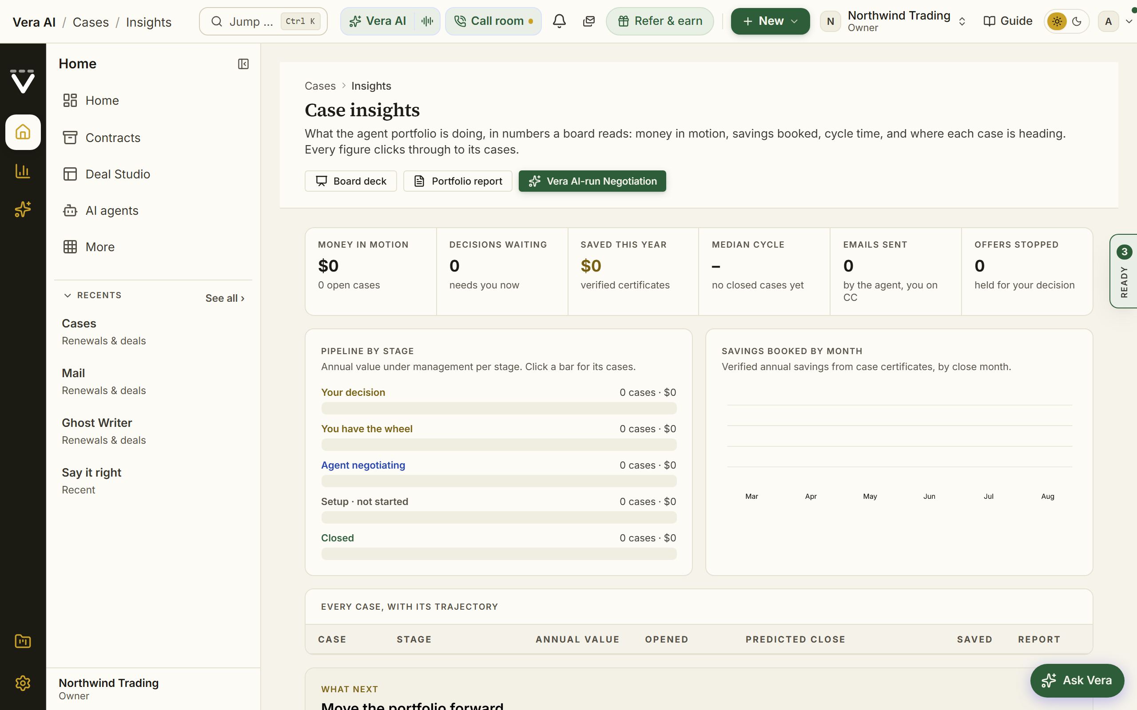Generate Board deck
The width and height of the screenshot is (1137, 710).
(350, 181)
